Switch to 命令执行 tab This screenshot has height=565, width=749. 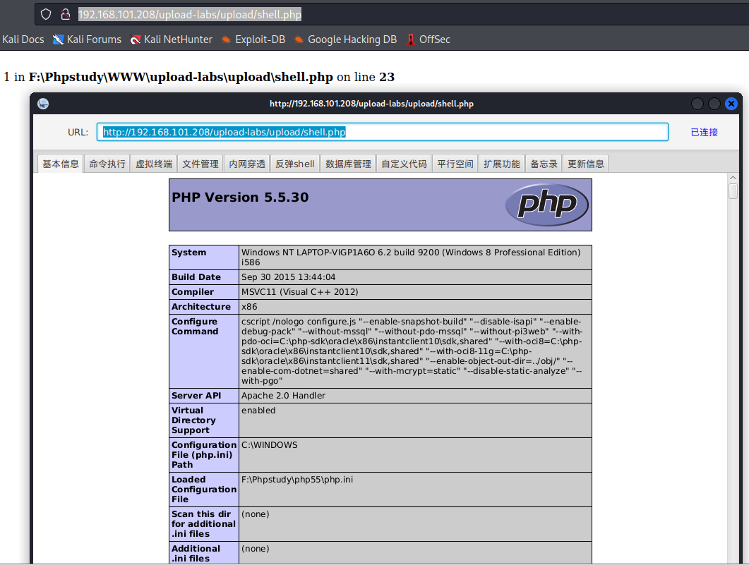click(107, 164)
